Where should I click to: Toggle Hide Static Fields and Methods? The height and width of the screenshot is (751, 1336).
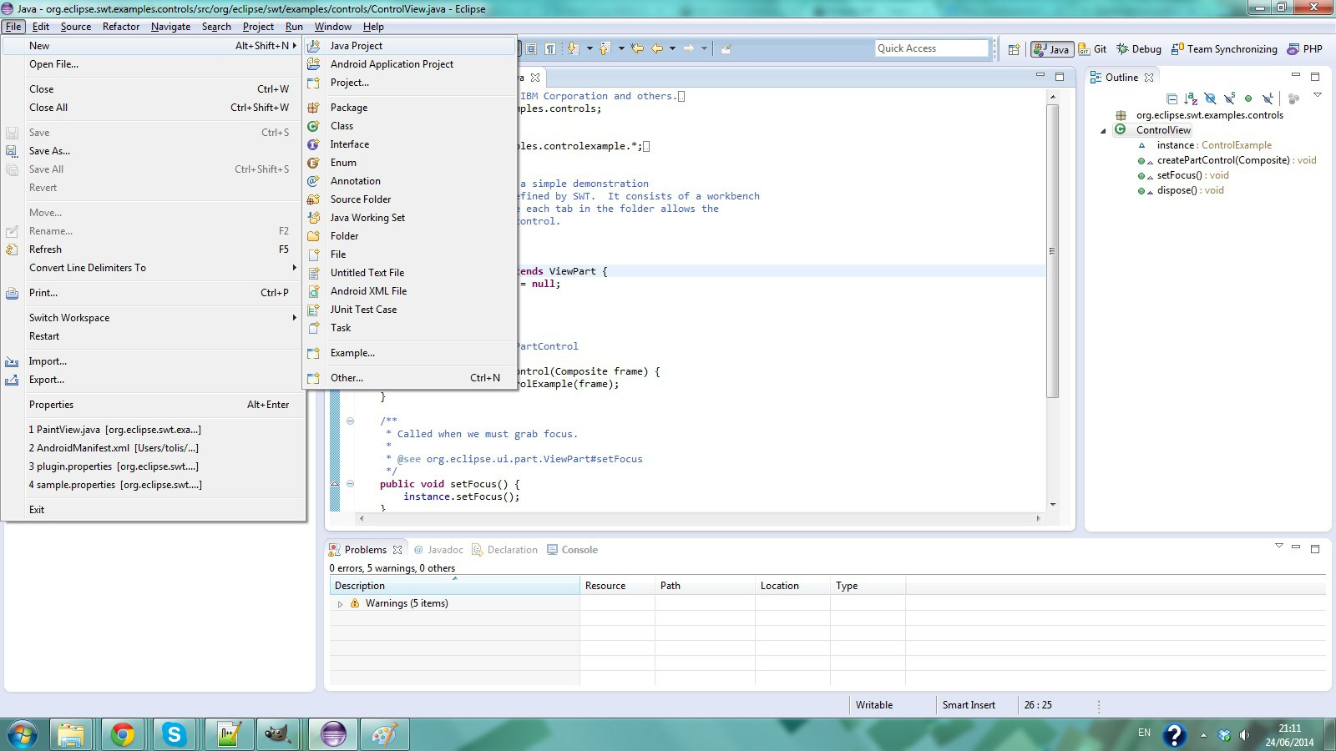click(1229, 98)
